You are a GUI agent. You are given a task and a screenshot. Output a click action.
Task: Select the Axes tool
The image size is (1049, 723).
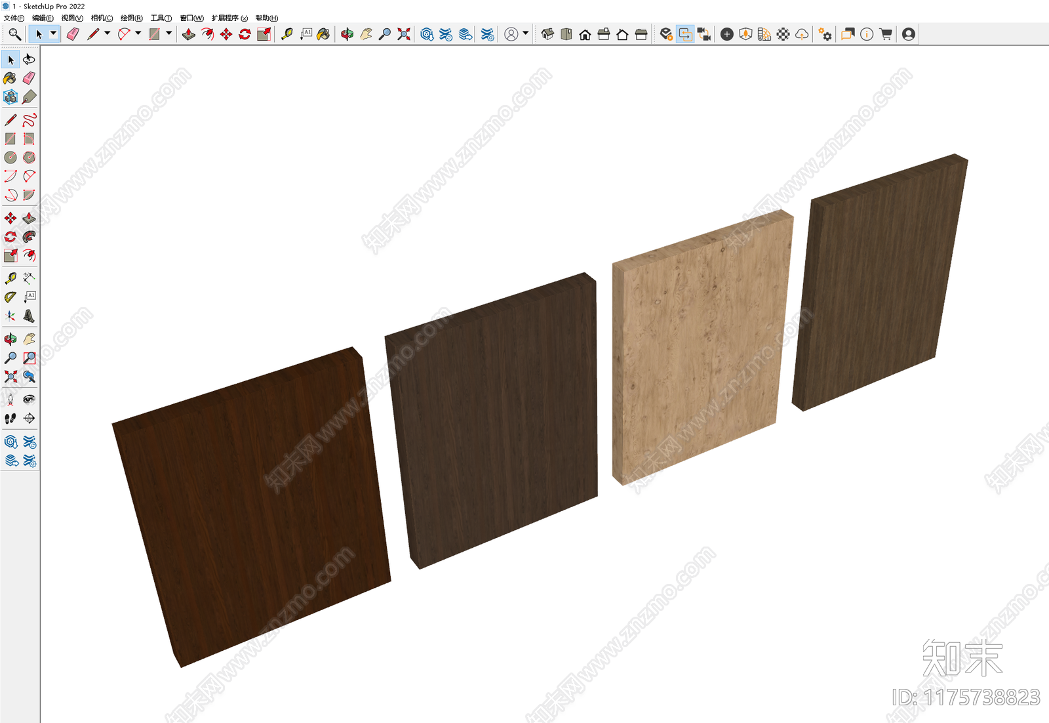(x=10, y=316)
